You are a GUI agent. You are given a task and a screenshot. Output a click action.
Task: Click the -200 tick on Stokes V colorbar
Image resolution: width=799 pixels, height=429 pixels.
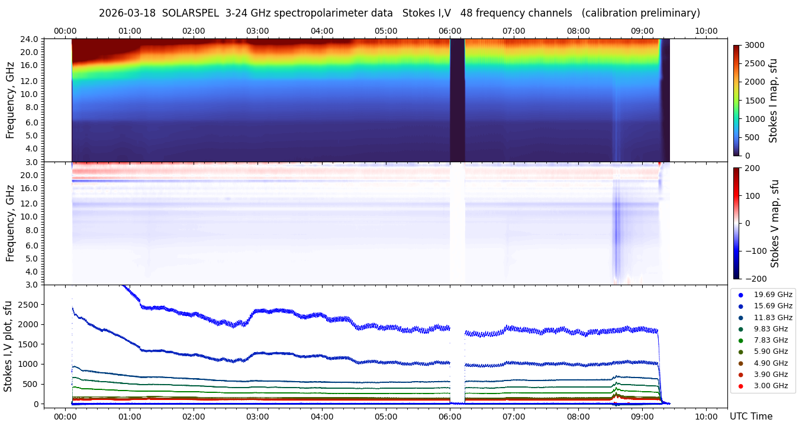pos(755,278)
